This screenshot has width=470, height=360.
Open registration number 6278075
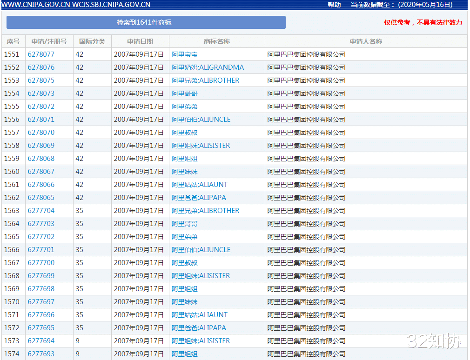41,80
